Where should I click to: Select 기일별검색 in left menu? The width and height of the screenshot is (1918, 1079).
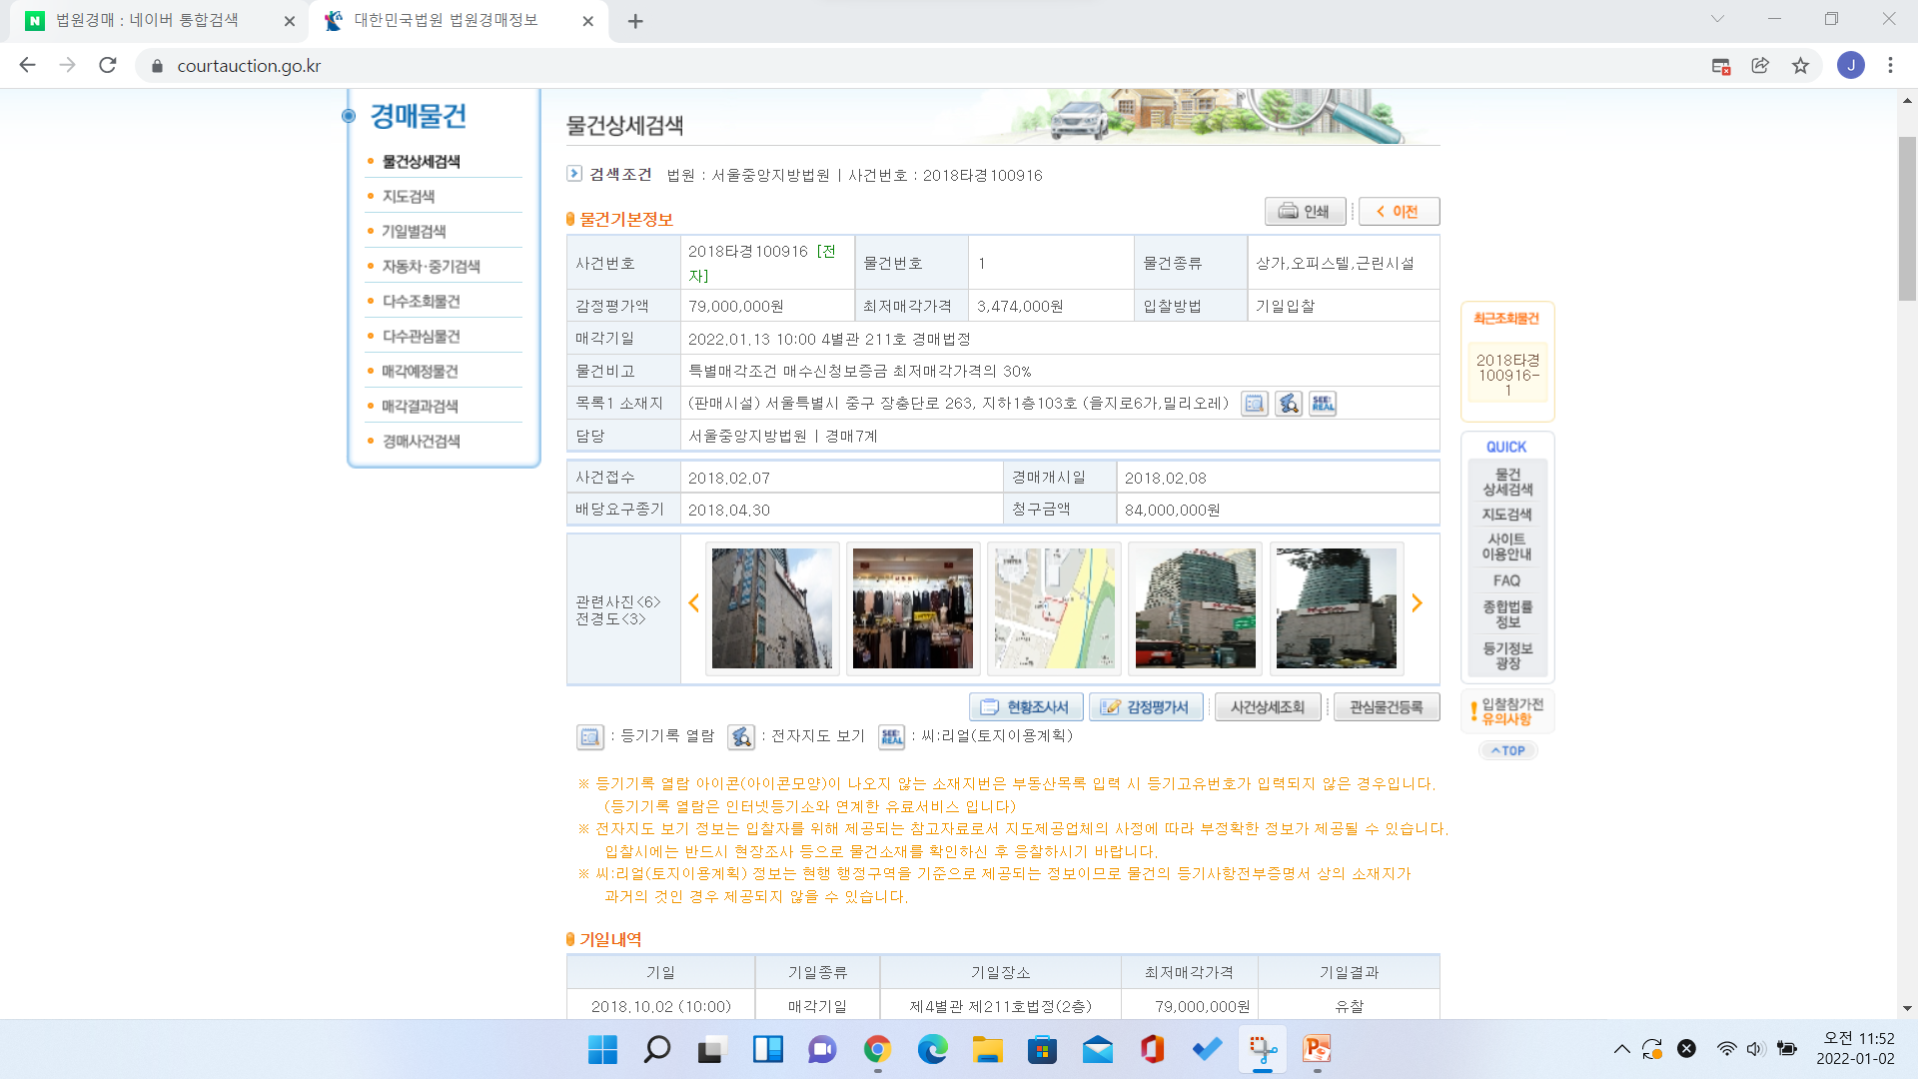pos(414,232)
